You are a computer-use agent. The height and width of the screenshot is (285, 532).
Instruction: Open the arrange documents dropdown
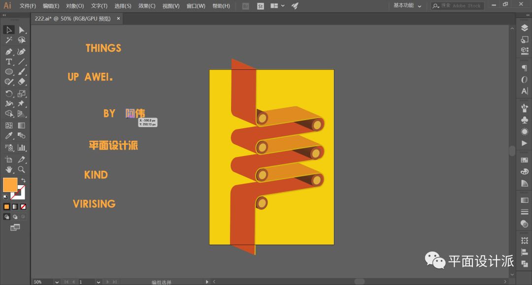277,6
